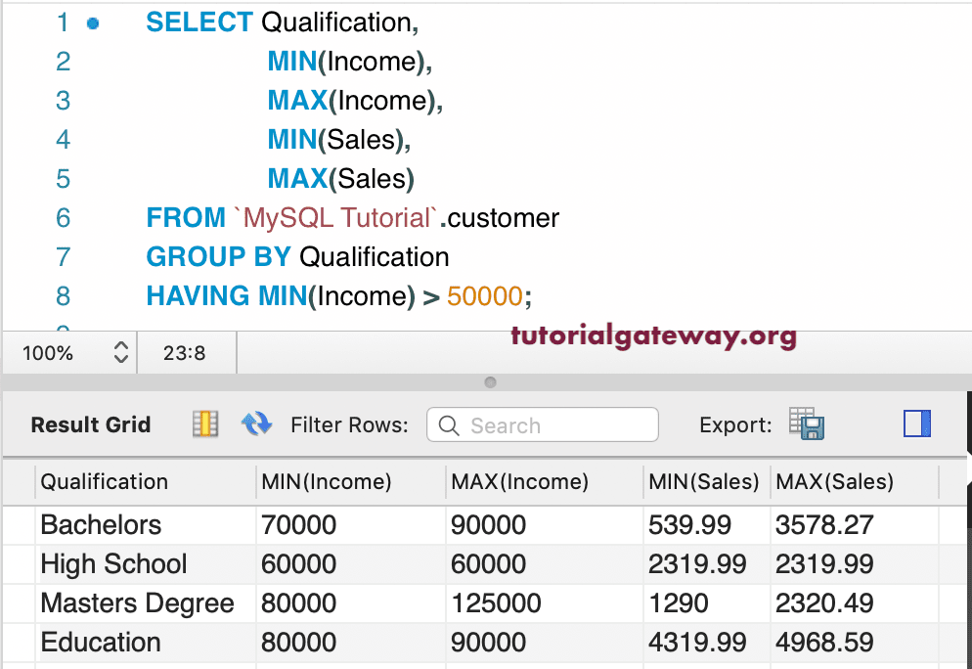Select the MIN(Sales) column header
The image size is (972, 669).
point(703,481)
